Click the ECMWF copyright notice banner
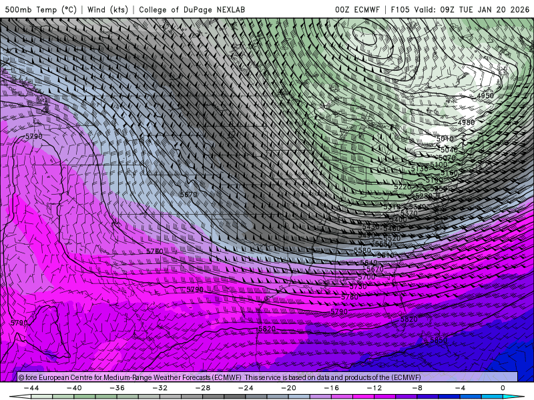Image resolution: width=534 pixels, height=400 pixels. click(267, 377)
